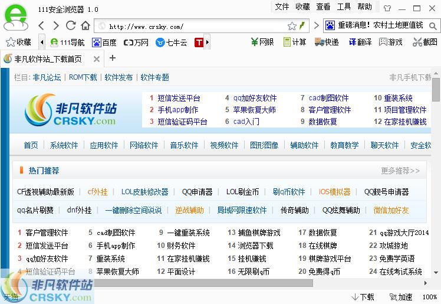This screenshot has height=304, width=441.
Task: Open 音乐软件 category
Action: [184, 145]
